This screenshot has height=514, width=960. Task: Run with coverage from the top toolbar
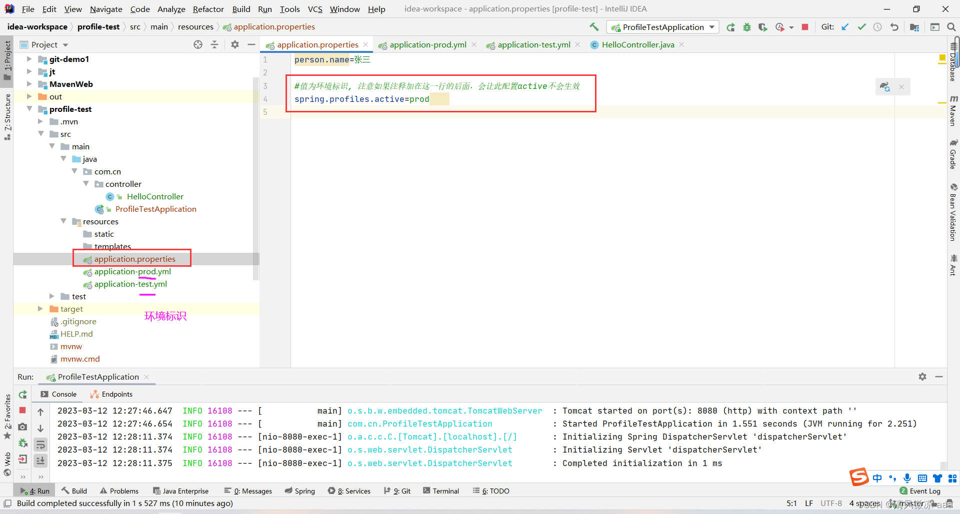763,27
